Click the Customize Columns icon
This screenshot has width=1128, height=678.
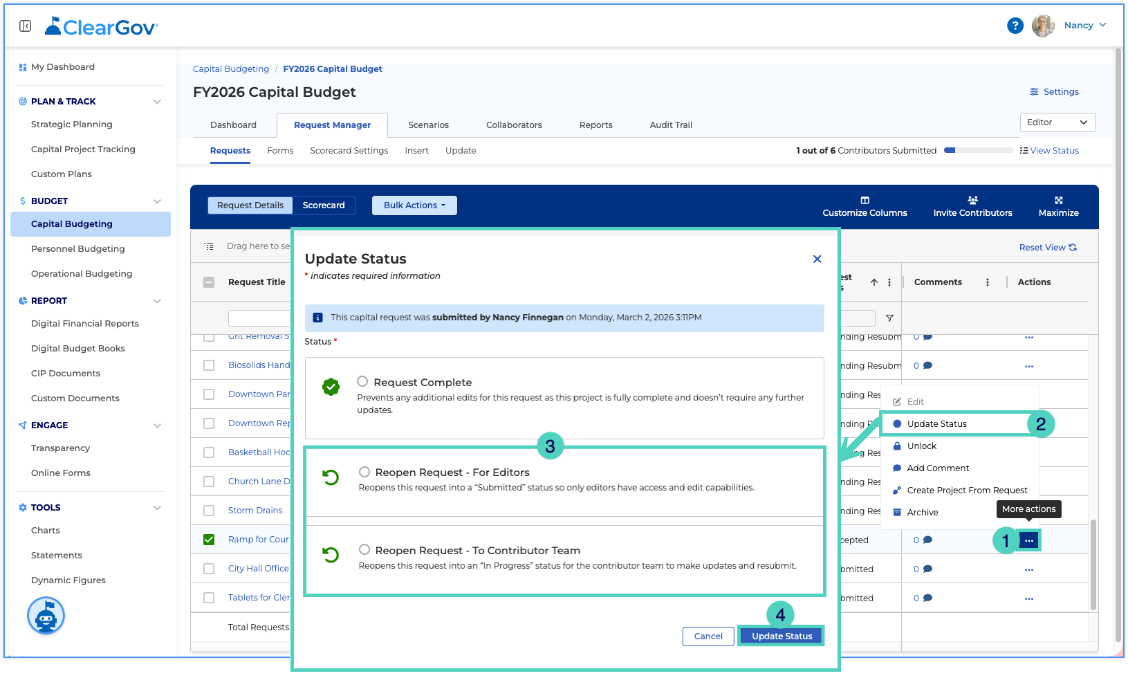tap(865, 201)
